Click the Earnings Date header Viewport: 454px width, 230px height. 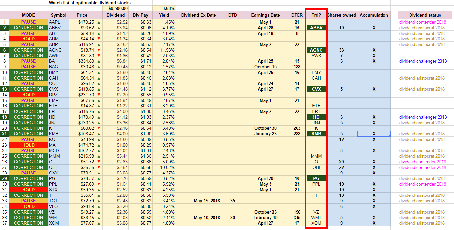click(x=266, y=15)
